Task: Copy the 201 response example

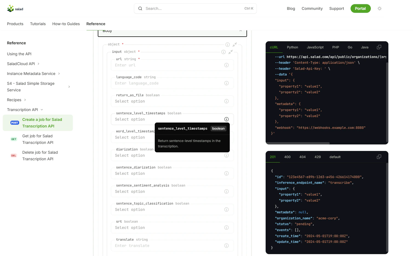Action: click(x=379, y=157)
